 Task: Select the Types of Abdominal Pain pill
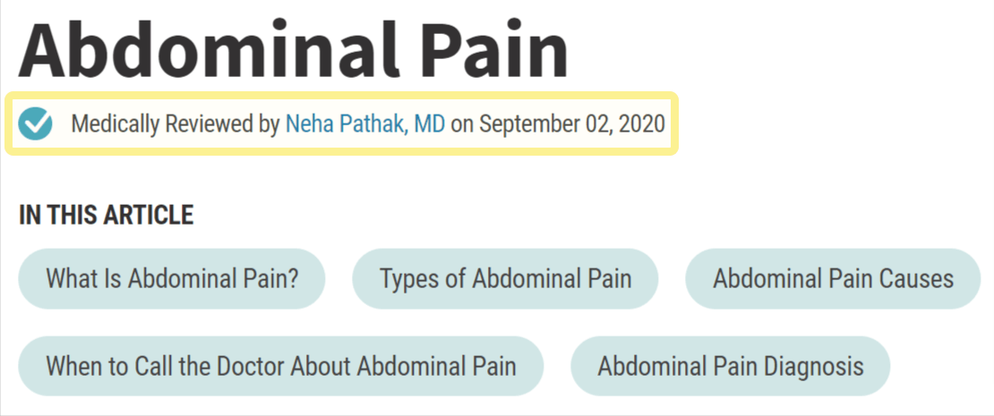(505, 278)
